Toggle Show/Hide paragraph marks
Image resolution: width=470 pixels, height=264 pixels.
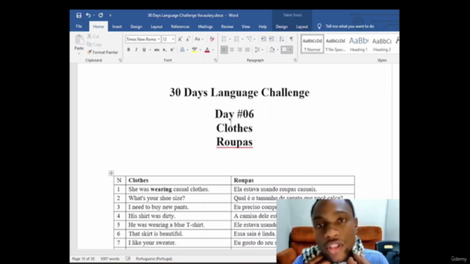pyautogui.click(x=291, y=39)
